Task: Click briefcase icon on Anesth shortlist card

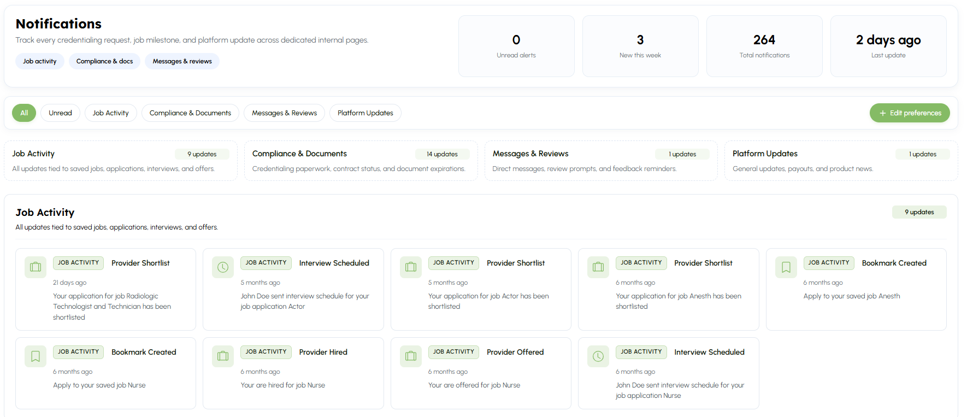Action: pos(598,267)
